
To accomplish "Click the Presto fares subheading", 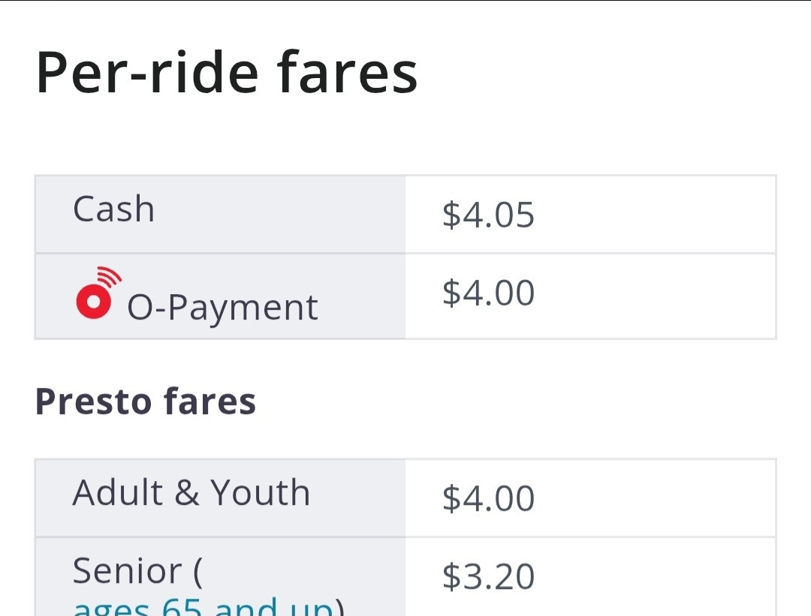I will coord(146,401).
